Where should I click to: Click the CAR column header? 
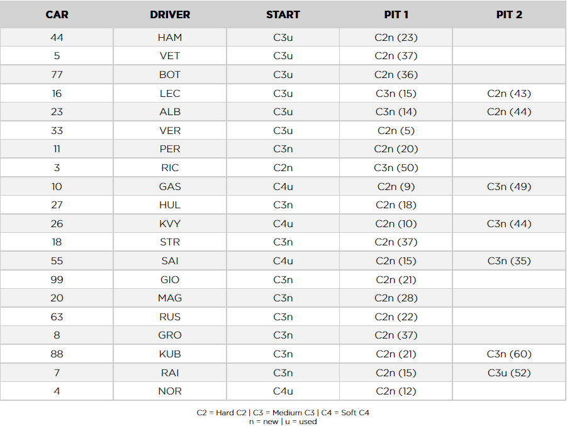pyautogui.click(x=57, y=14)
